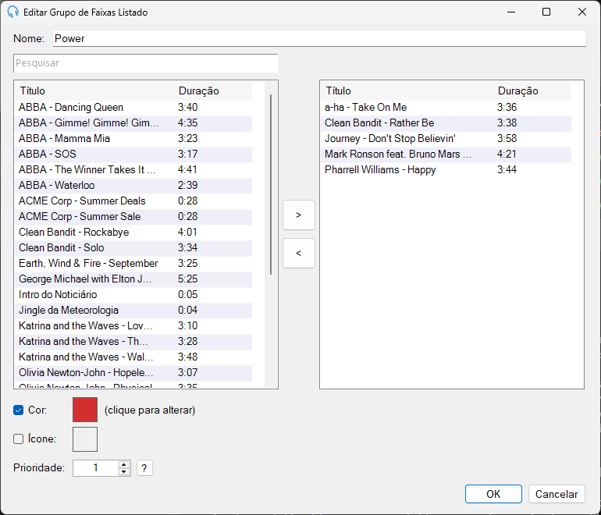Maximize the dialog window
This screenshot has width=601, height=515.
[546, 12]
